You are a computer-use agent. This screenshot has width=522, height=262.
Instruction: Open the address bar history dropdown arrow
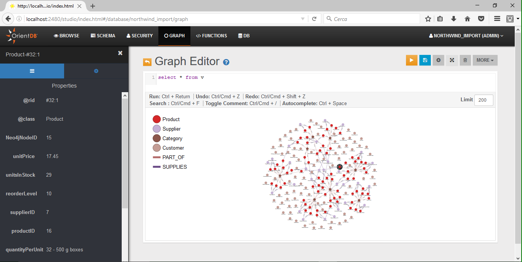pos(303,19)
